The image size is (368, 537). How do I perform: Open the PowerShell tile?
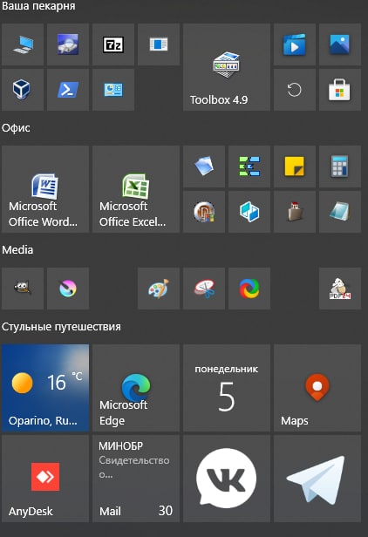tap(68, 90)
